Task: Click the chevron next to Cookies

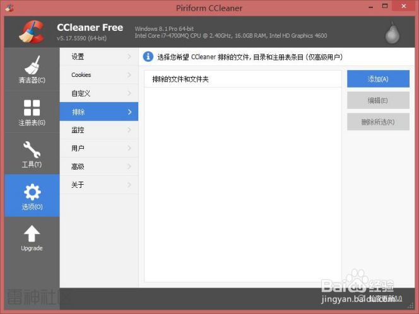Action: pos(129,75)
